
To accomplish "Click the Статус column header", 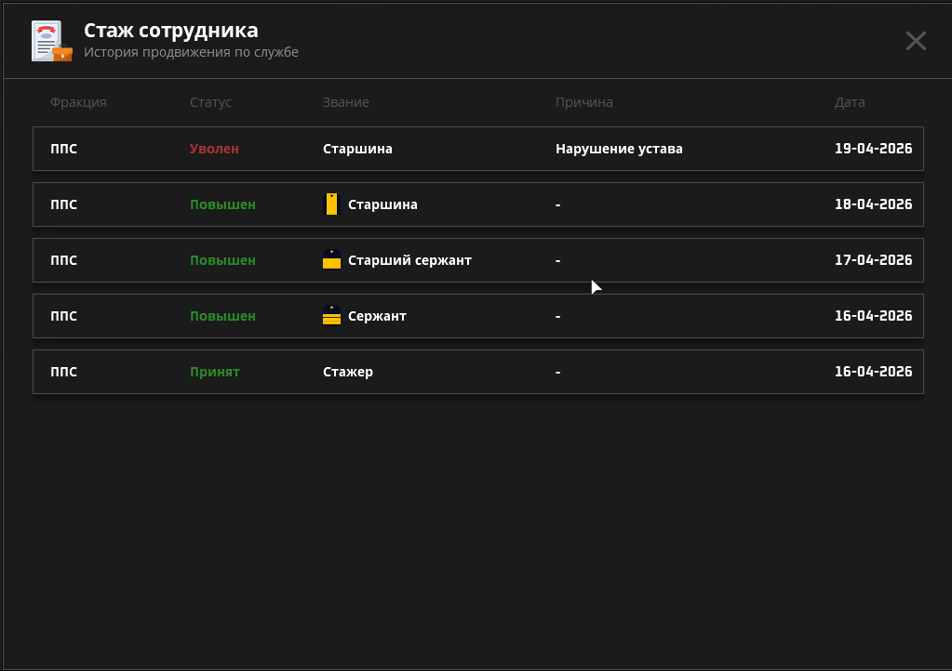I will 210,102.
